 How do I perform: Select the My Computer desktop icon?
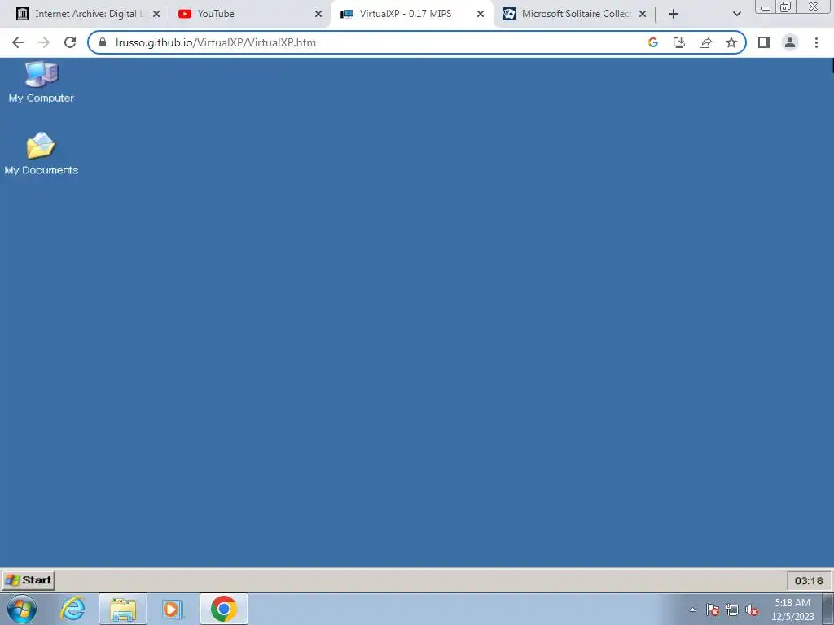pos(41,82)
